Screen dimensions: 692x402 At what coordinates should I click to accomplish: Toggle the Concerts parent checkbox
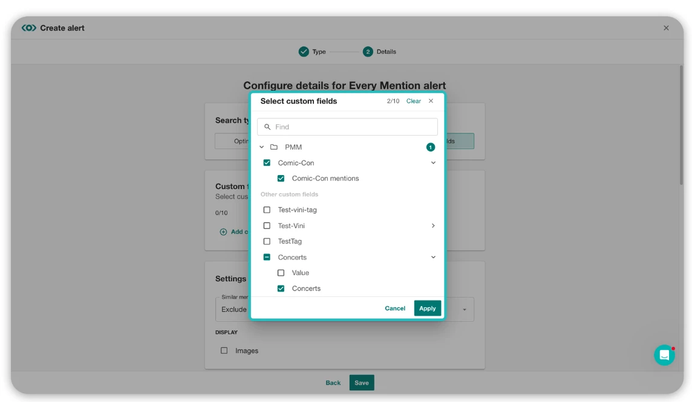click(x=267, y=257)
